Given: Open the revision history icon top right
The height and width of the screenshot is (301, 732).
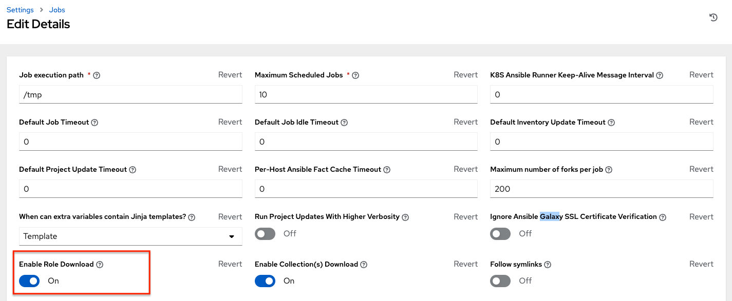Looking at the screenshot, I should [713, 17].
